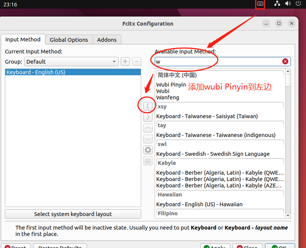Image resolution: width=306 pixels, height=248 pixels.
Task: Click the keyboard input method tray icon
Action: coord(260,4)
